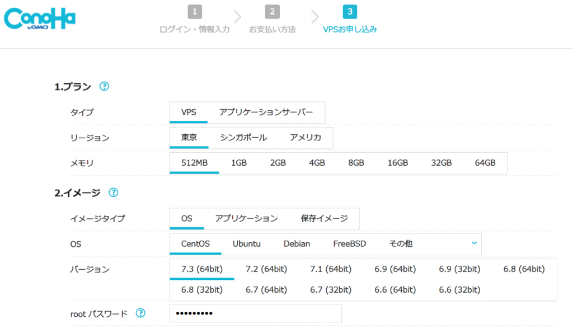Screen dimensions: 573x333
Task: Select version 6.8 (32bit)
Action: pyautogui.click(x=202, y=290)
